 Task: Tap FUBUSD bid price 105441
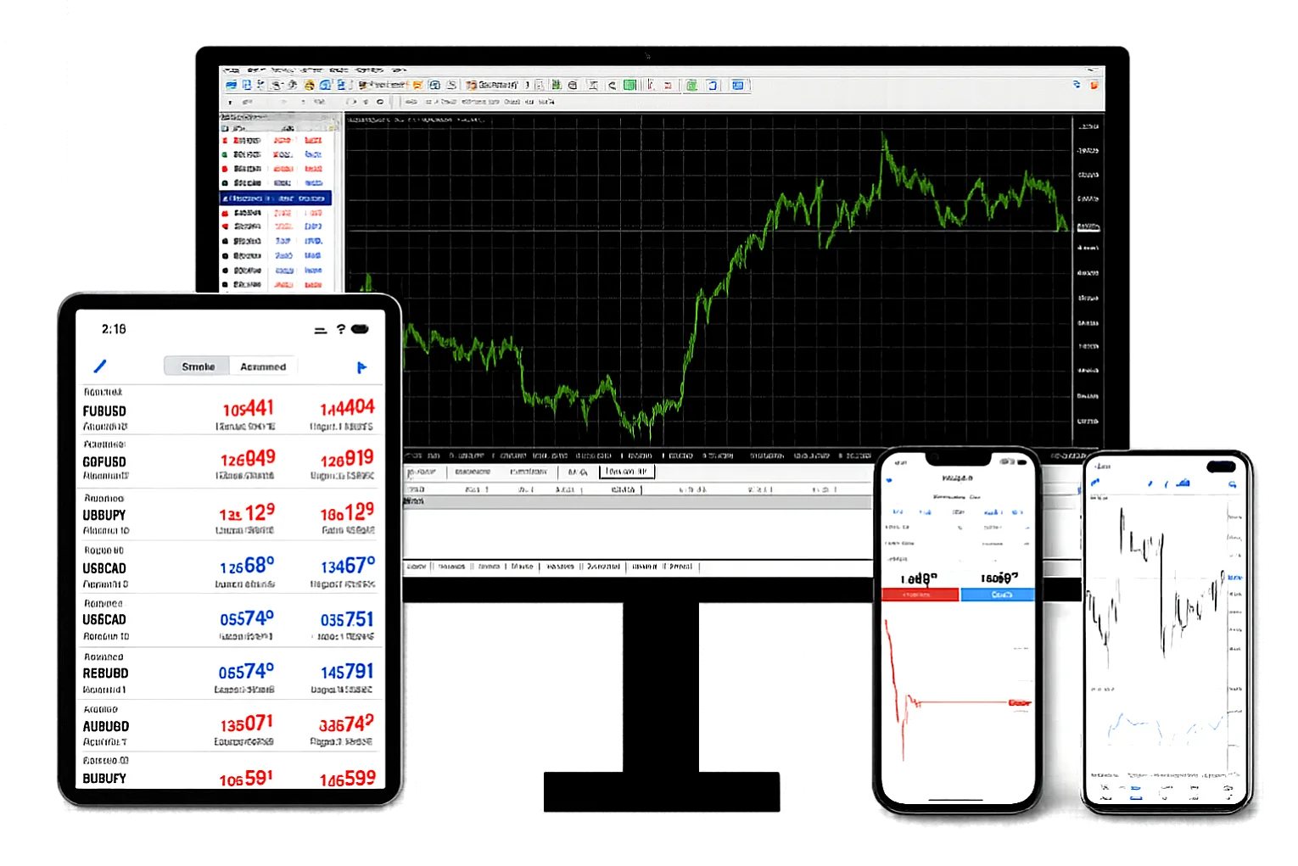[248, 409]
